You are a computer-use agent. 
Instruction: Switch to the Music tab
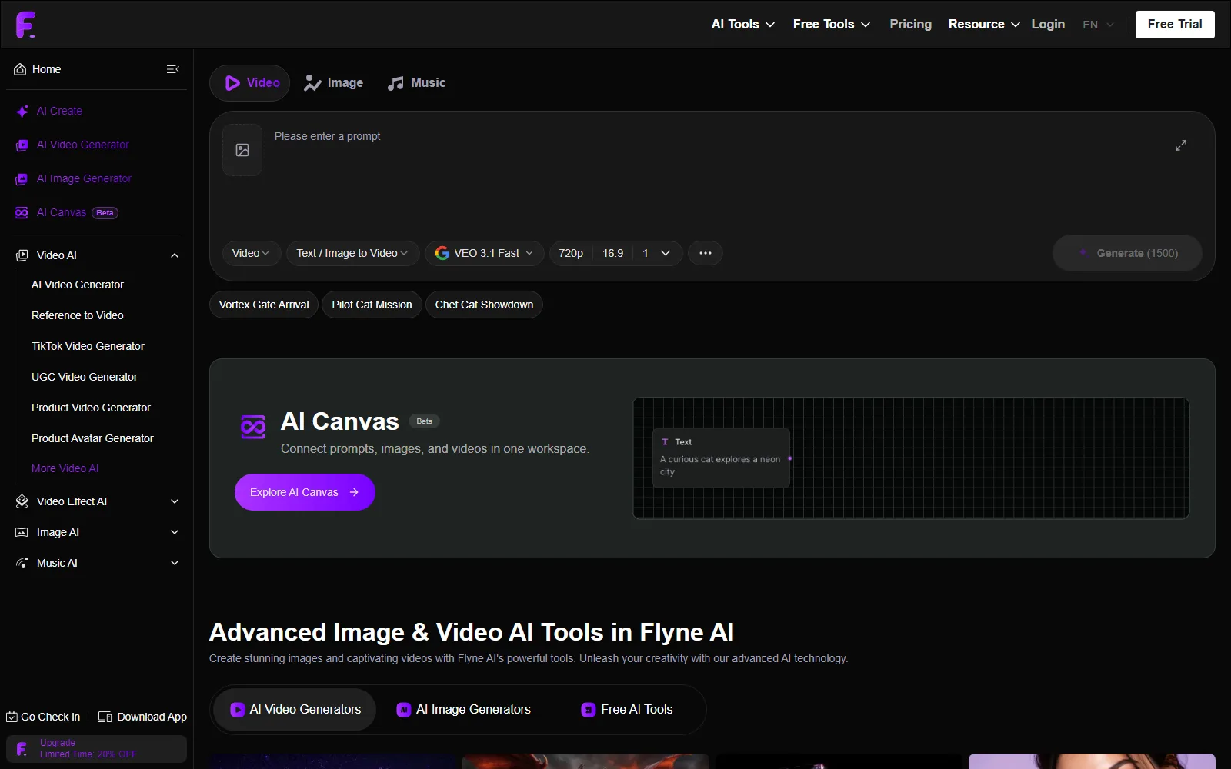pyautogui.click(x=416, y=83)
